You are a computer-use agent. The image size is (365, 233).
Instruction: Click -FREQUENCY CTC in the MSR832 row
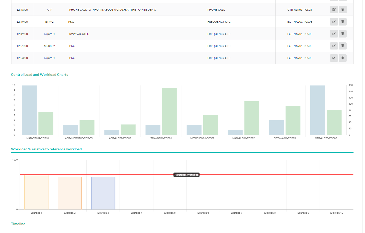pos(218,46)
